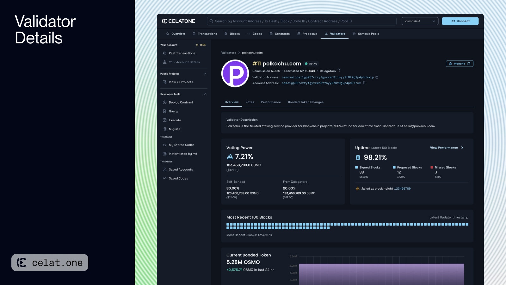
Task: Click the Signed Blocks blue legend swatch
Action: [x=356, y=167]
